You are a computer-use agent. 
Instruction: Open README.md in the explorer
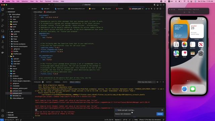click(17, 95)
